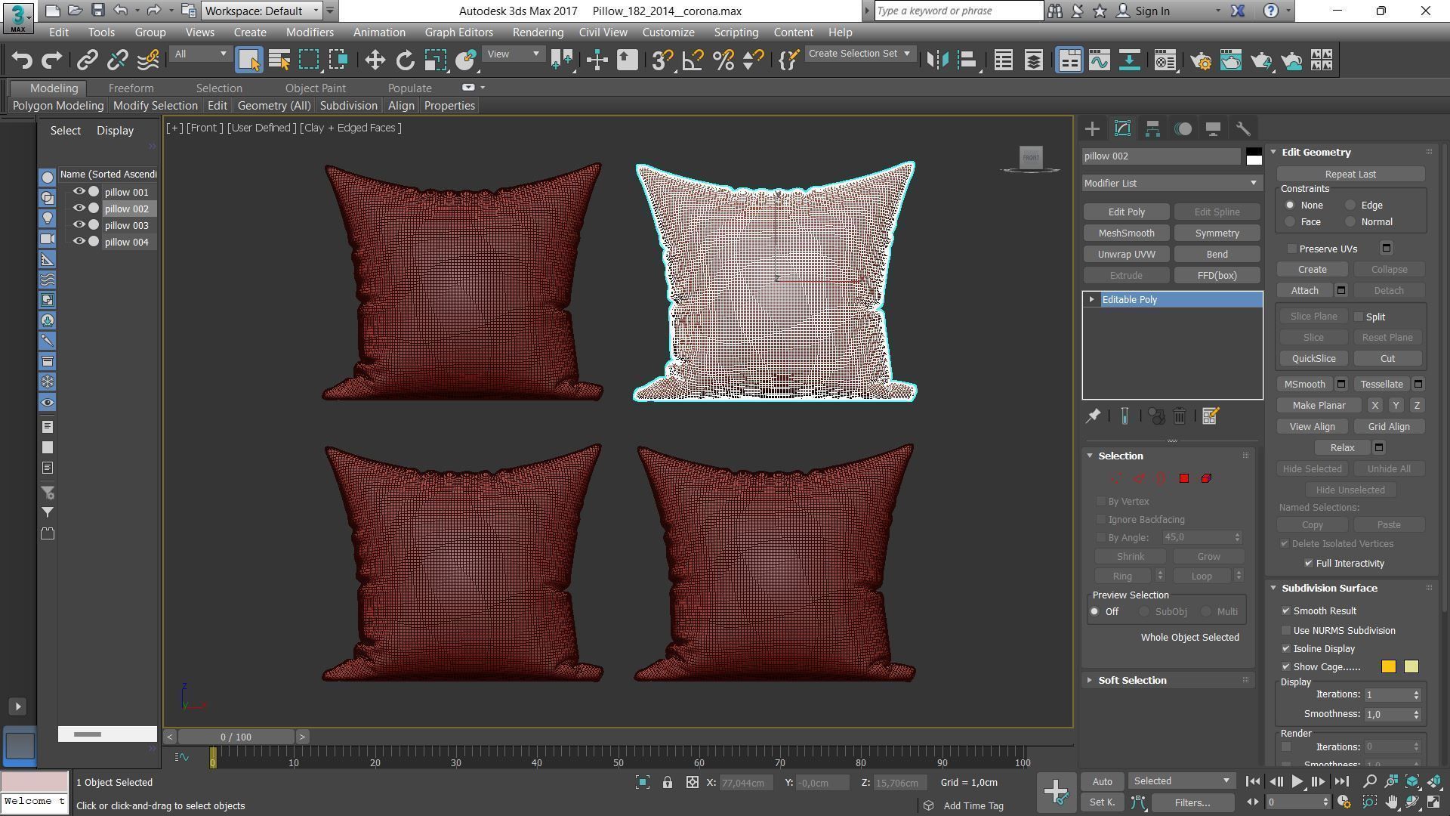Switch to the Display command panel

1213,129
